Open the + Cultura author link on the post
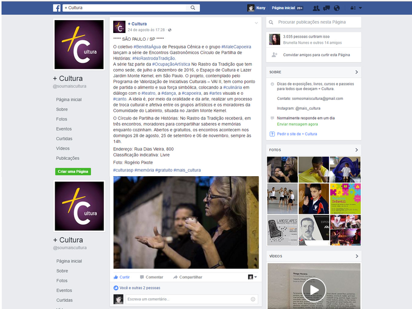Screen dimensions: 412x309 pos(137,24)
